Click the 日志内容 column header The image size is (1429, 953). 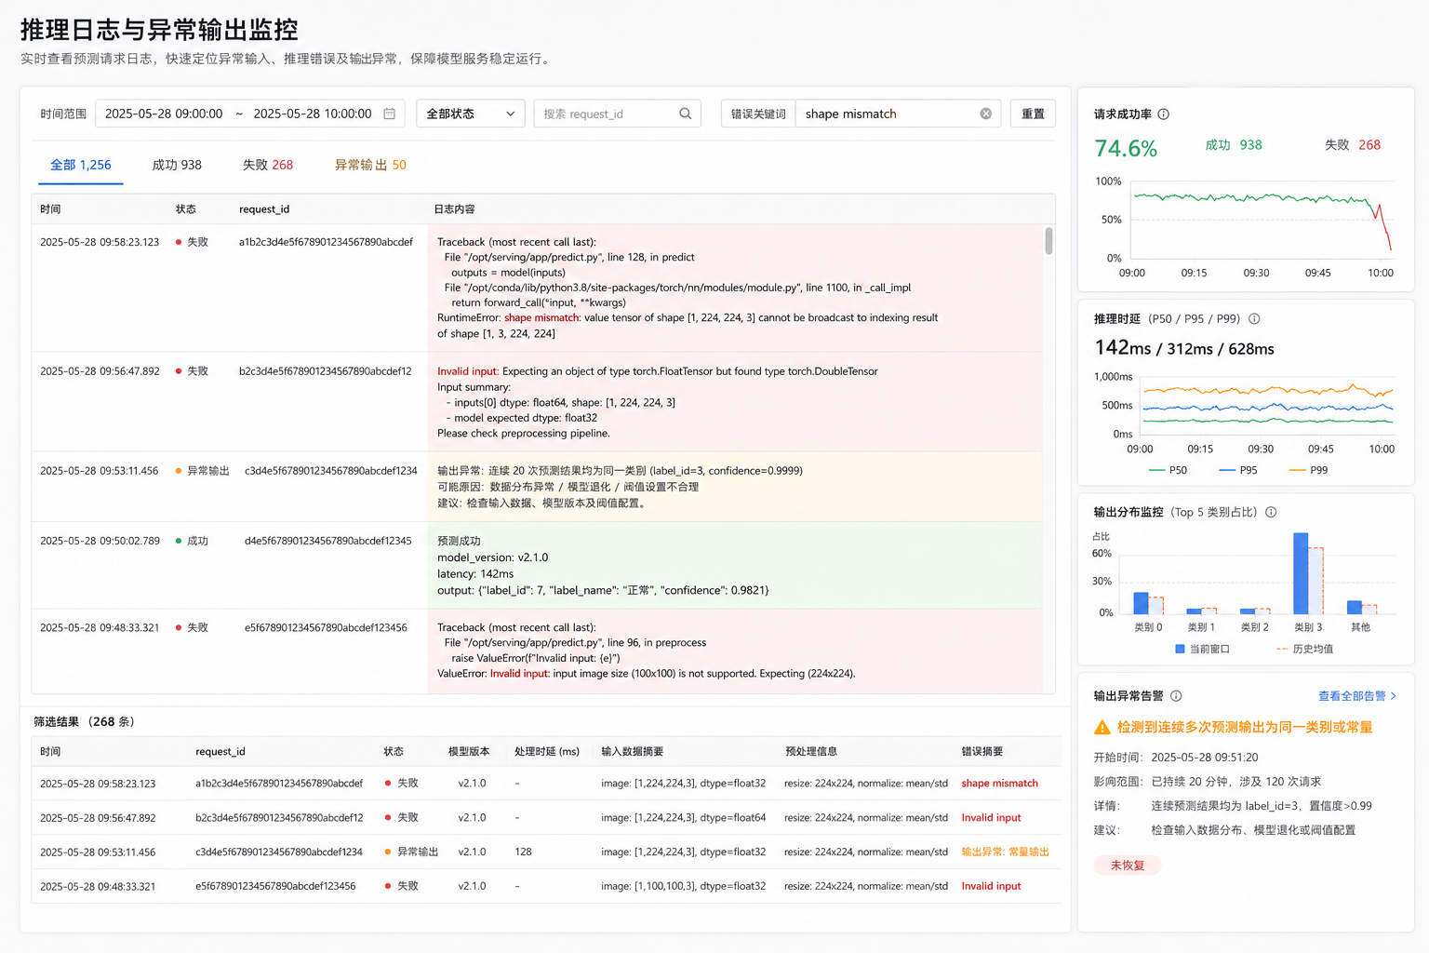454,209
